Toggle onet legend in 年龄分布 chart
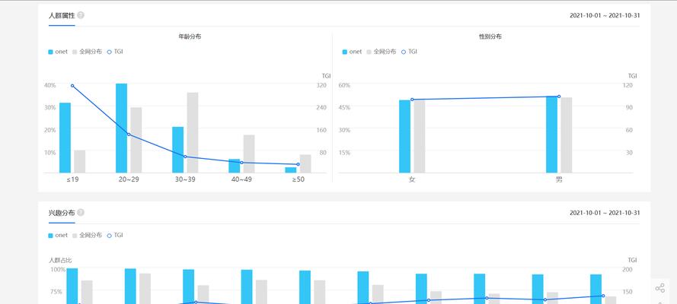Image resolution: width=677 pixels, height=304 pixels. tap(58, 52)
